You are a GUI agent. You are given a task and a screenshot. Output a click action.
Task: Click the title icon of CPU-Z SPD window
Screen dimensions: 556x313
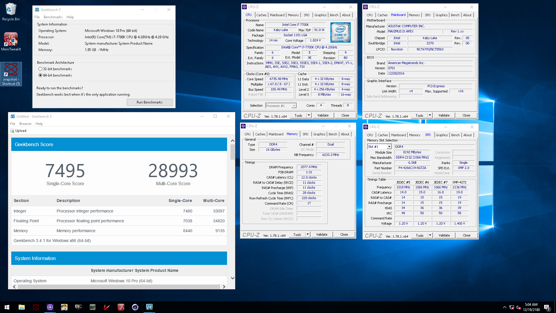coord(366,127)
